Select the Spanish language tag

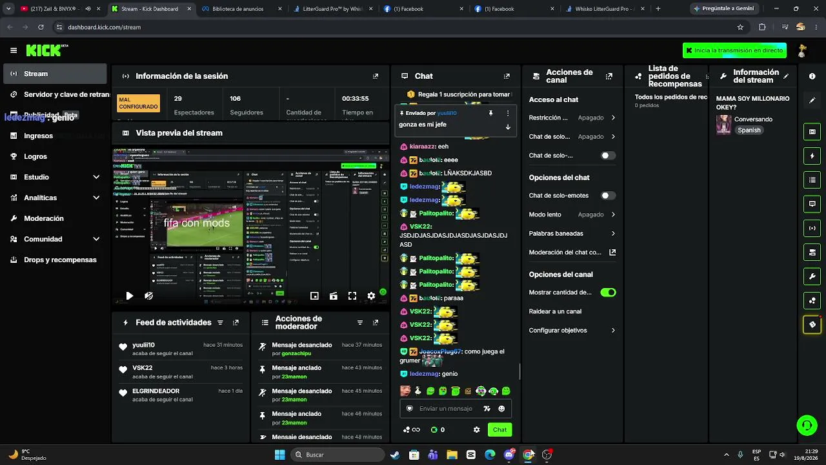749,130
